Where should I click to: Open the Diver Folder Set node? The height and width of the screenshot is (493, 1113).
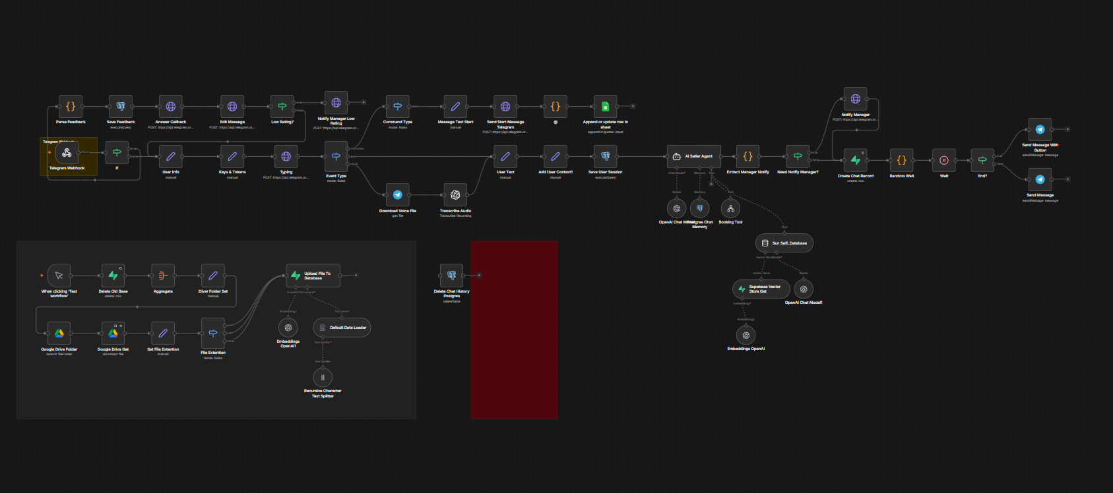(213, 275)
